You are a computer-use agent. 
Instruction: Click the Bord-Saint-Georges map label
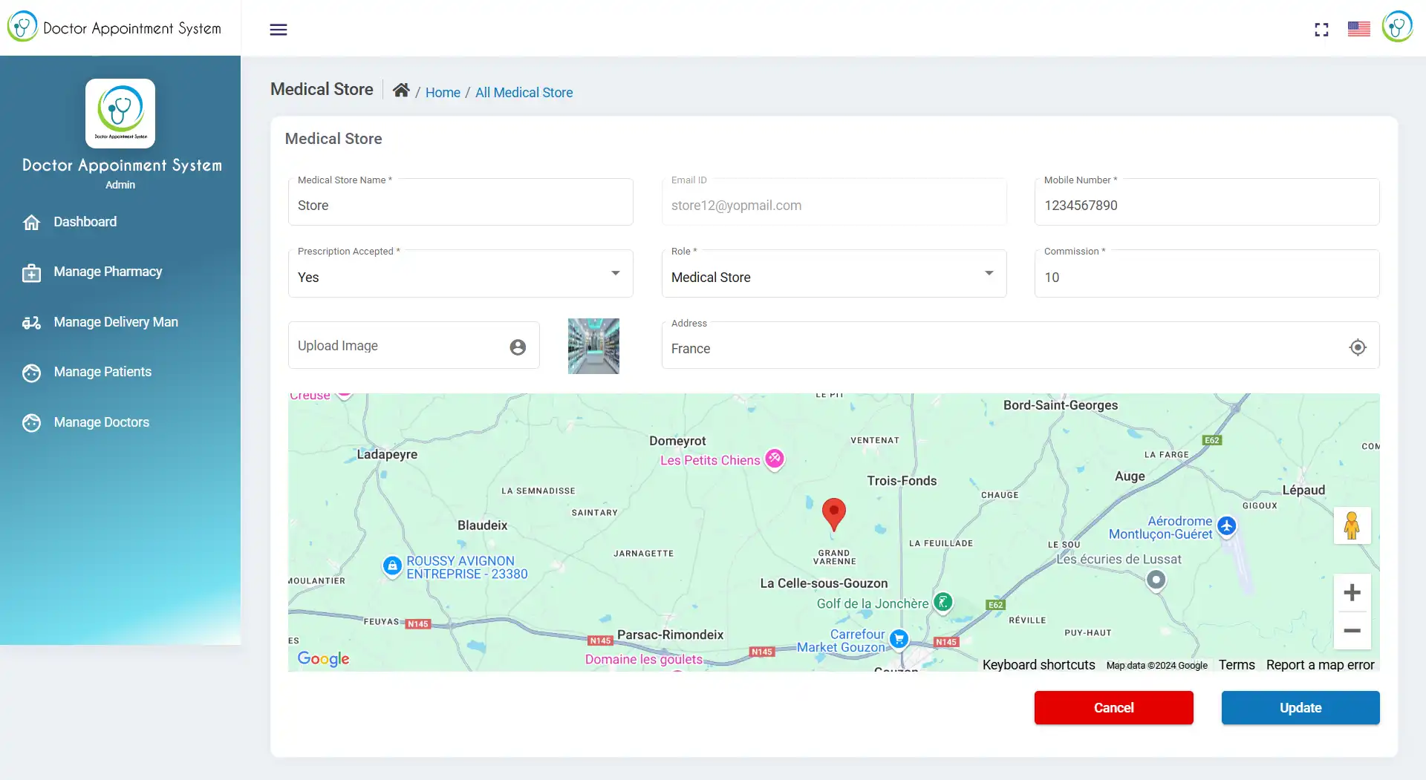[x=1061, y=405]
